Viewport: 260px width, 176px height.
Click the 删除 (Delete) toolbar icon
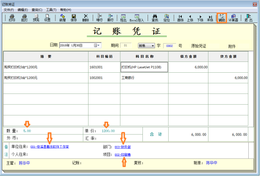(86, 18)
